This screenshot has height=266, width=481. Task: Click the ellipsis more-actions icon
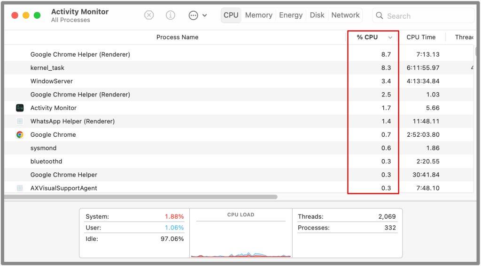[193, 15]
